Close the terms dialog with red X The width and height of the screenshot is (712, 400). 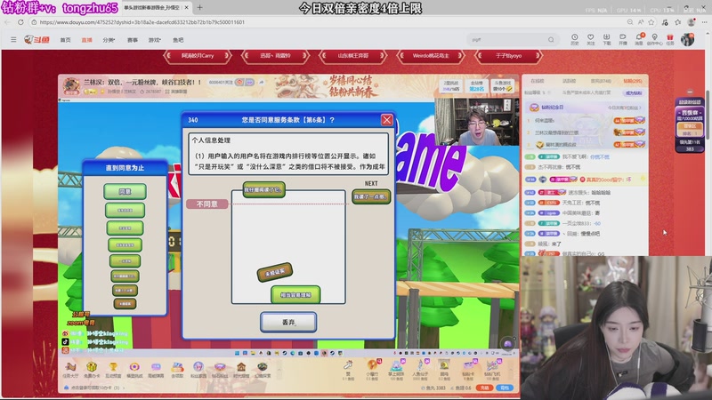pyautogui.click(x=386, y=120)
